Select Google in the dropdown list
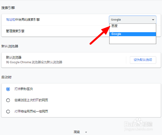This screenshot has height=135, width=162. pos(133,34)
